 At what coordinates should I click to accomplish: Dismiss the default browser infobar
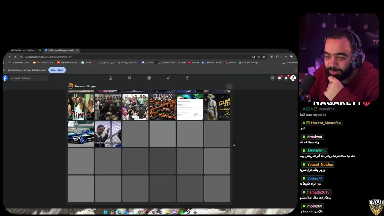pos(296,70)
